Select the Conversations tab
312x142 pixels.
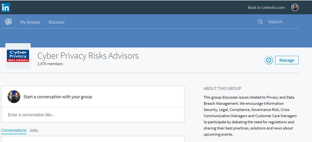pos(14,130)
